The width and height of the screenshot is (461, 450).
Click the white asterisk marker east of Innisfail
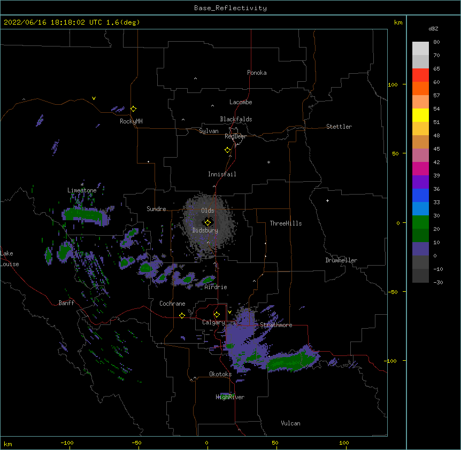pos(268,162)
